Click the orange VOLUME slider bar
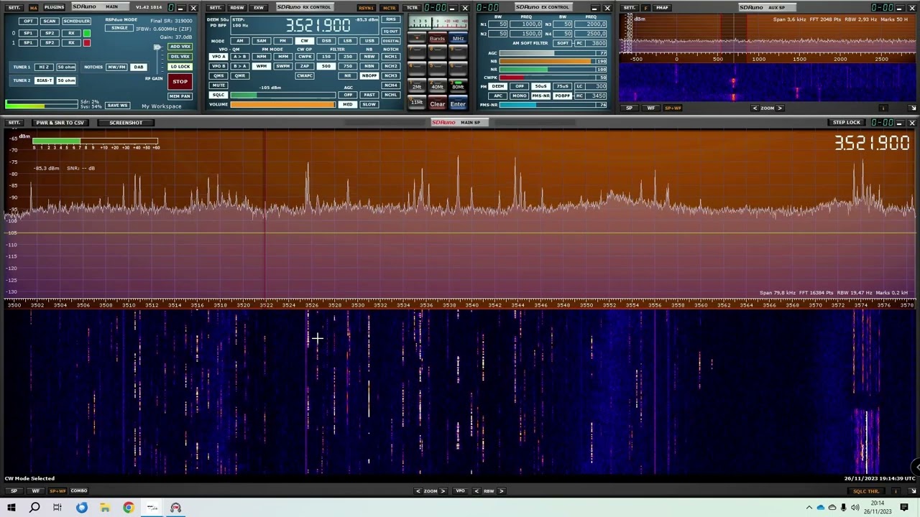This screenshot has width=920, height=517. [x=282, y=105]
